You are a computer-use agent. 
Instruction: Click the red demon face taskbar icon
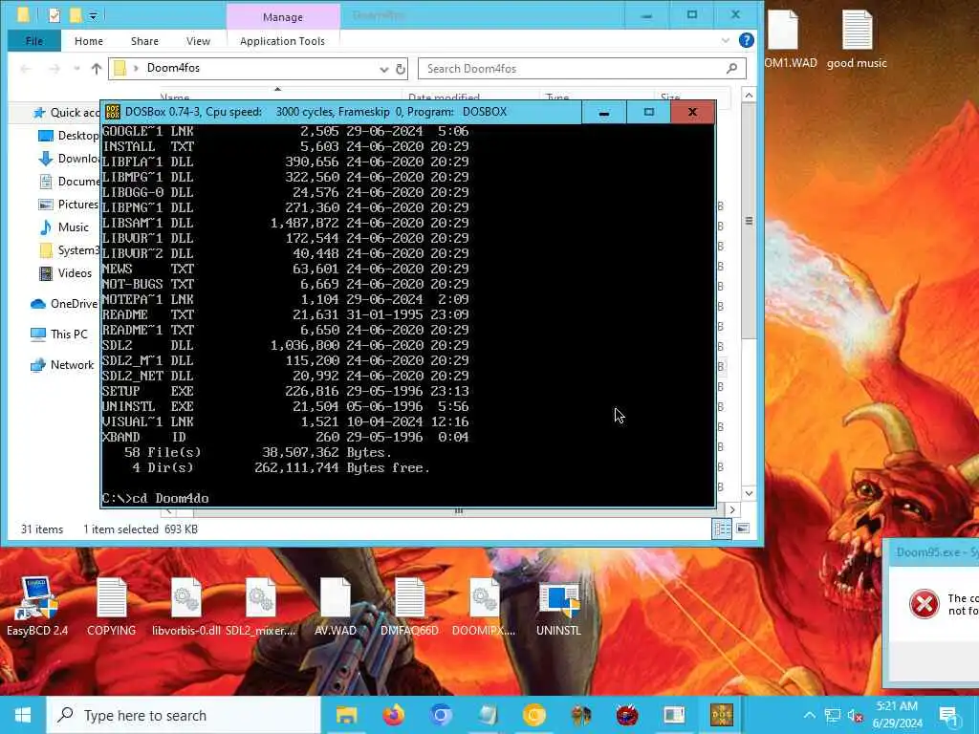[x=627, y=715]
